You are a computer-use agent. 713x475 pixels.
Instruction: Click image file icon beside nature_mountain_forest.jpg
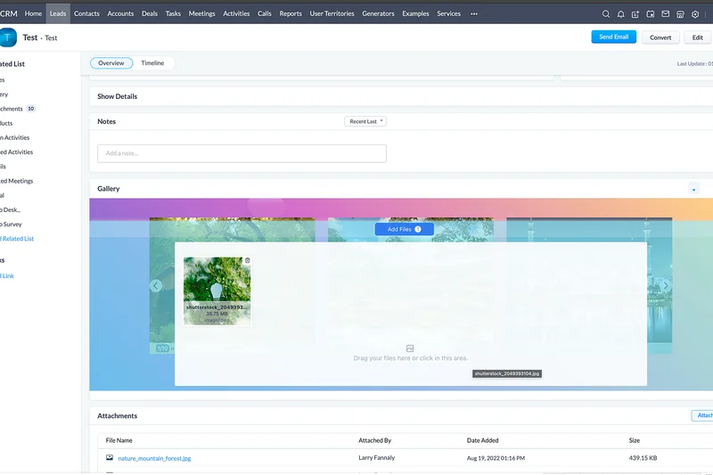point(110,458)
